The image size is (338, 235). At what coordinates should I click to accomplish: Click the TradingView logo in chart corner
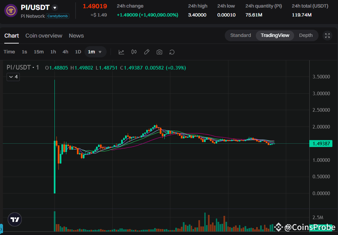click(x=14, y=219)
